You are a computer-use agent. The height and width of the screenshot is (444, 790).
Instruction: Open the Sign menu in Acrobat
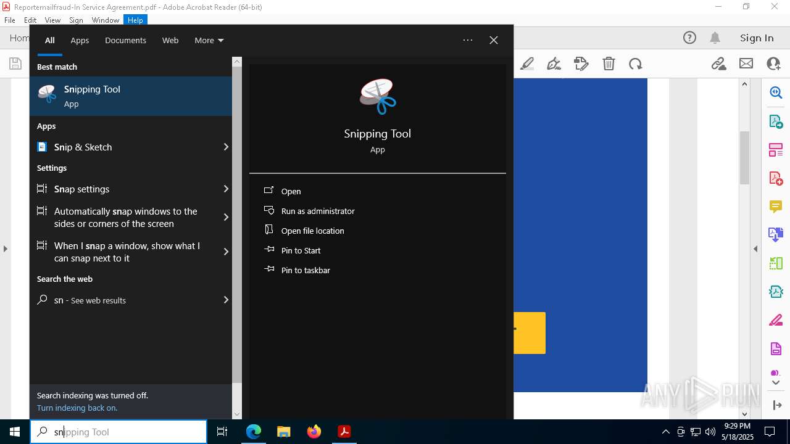click(76, 20)
